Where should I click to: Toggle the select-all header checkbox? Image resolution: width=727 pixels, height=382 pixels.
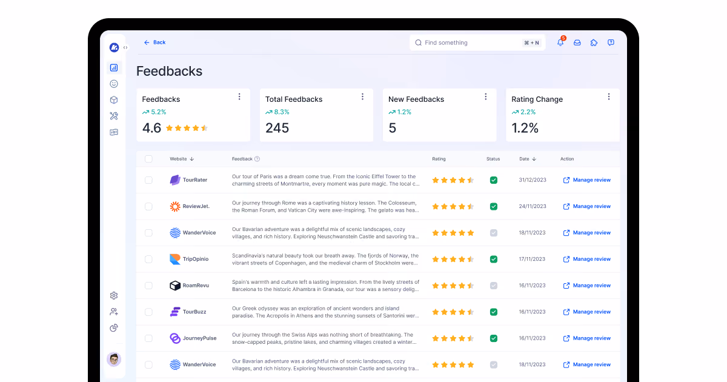click(x=148, y=159)
